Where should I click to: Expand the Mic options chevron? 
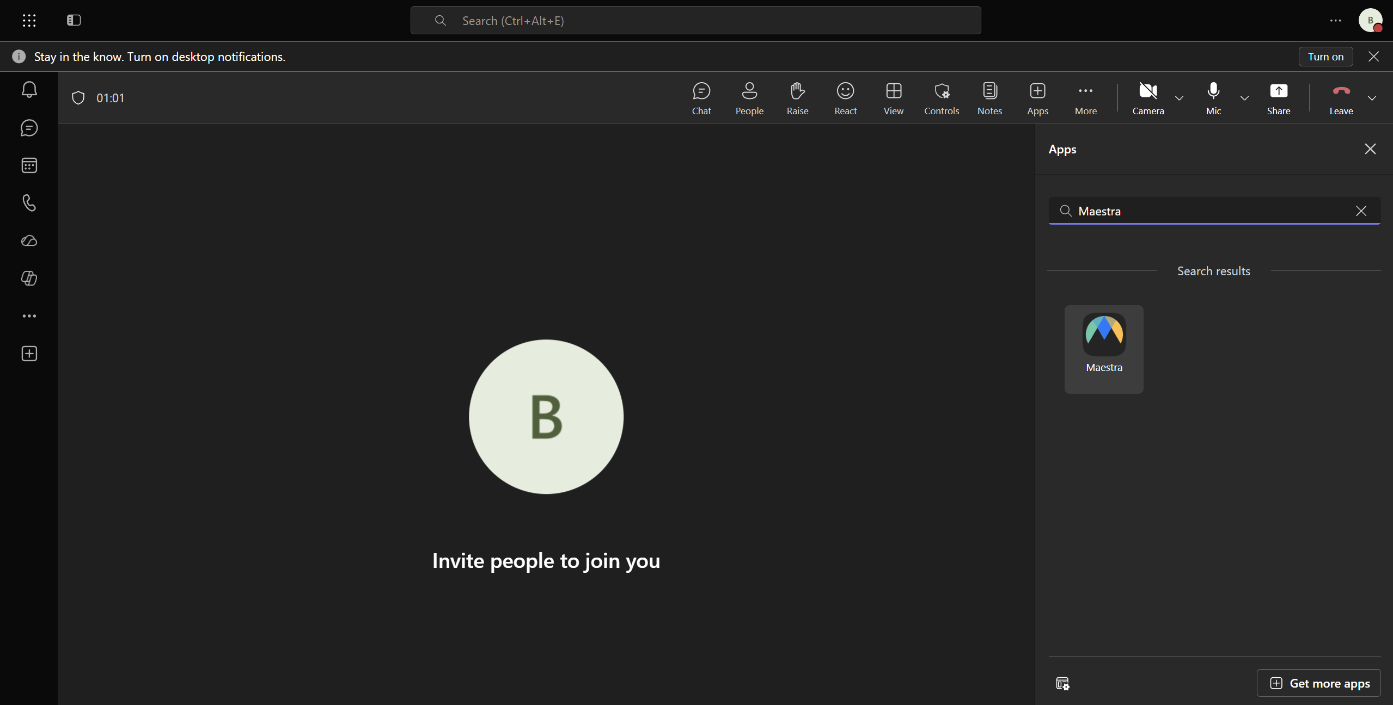click(x=1244, y=98)
